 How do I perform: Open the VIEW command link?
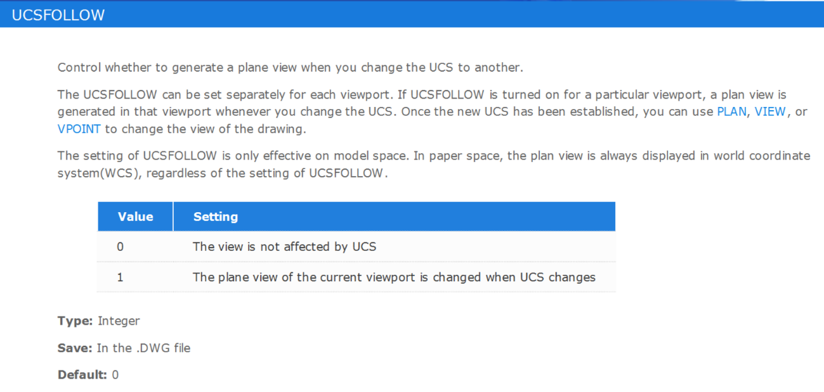point(770,111)
